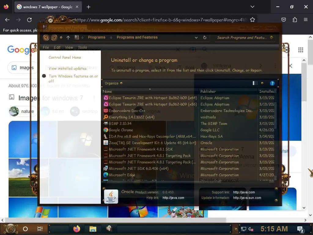Open Save to Pocket in Firefox
313x235 pixels.
283,20
